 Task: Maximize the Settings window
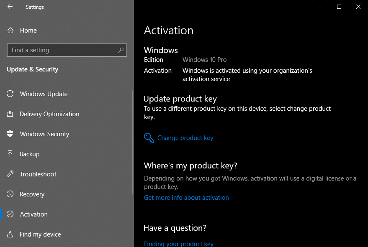tap(339, 7)
